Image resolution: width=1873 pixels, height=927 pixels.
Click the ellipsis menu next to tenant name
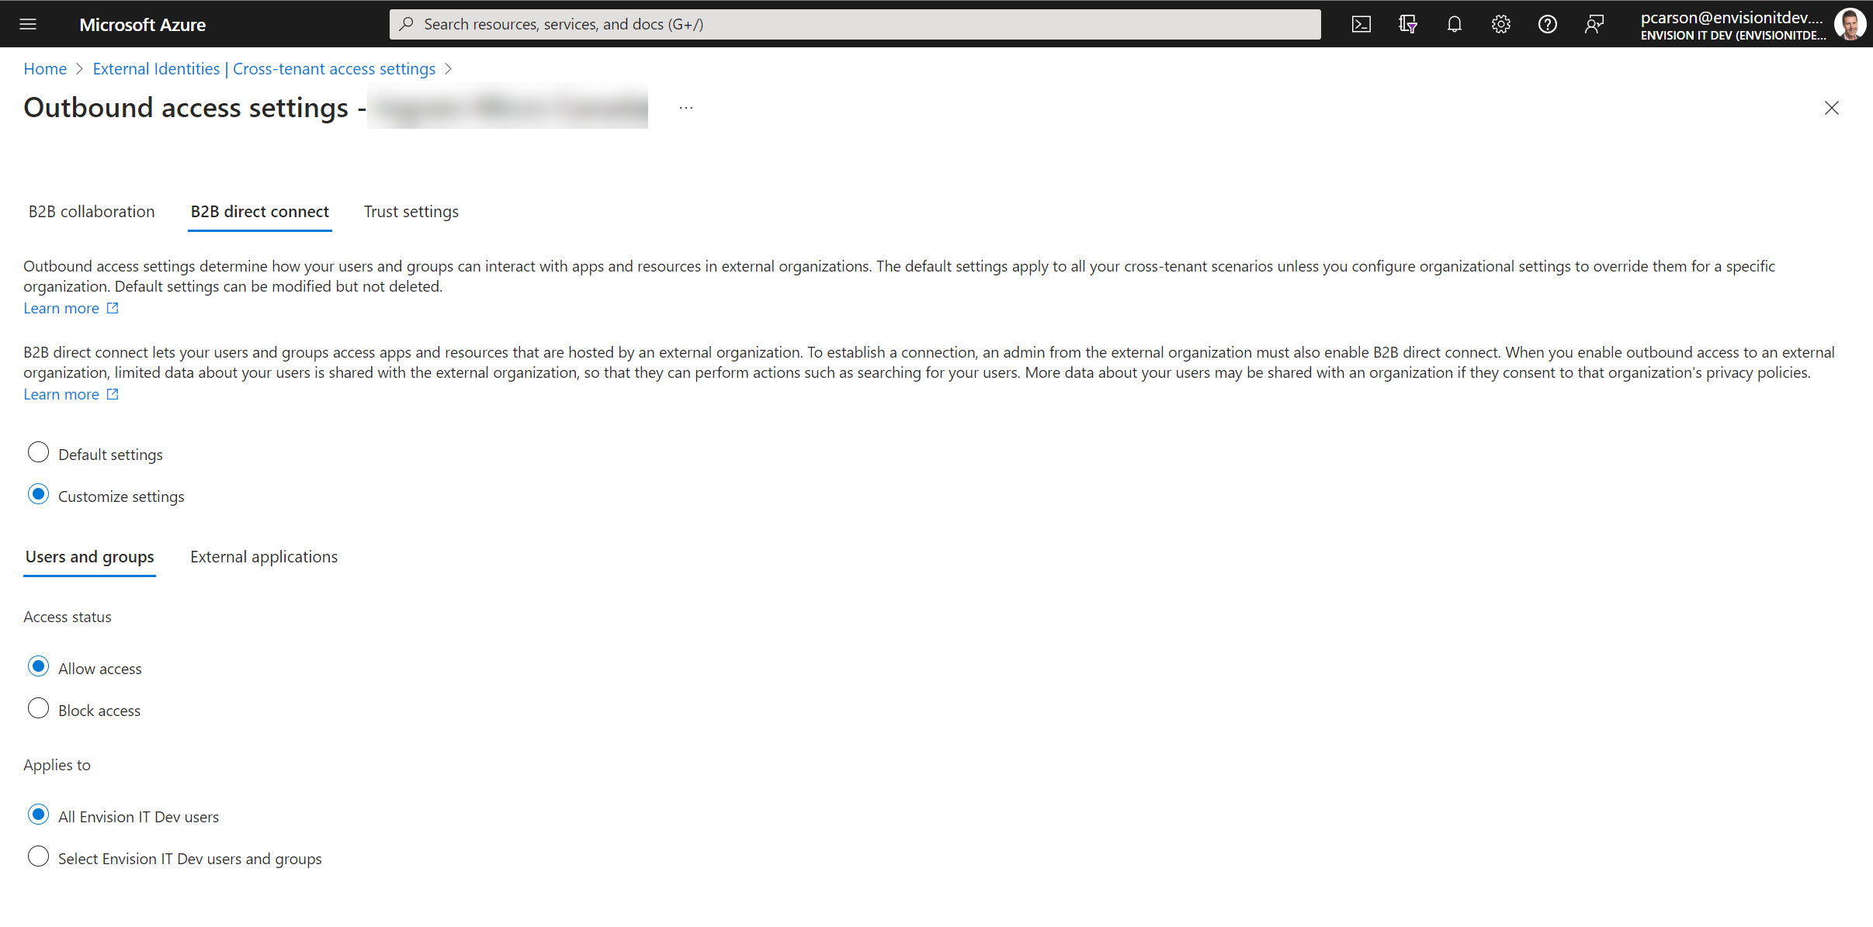pyautogui.click(x=685, y=107)
